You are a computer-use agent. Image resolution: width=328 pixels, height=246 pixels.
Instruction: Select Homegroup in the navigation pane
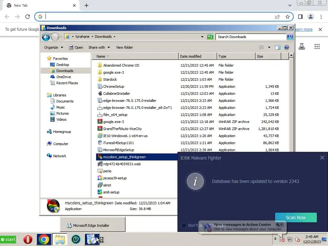(59, 132)
